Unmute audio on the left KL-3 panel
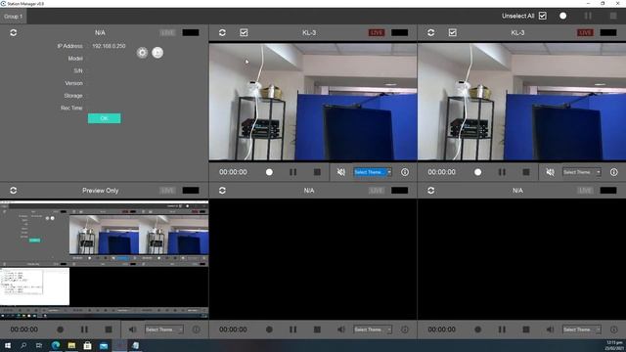 click(341, 172)
